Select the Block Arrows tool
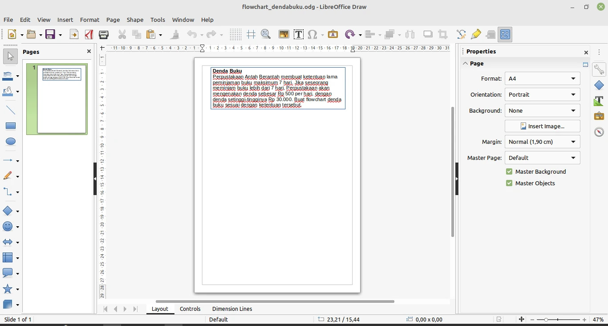 click(x=8, y=242)
